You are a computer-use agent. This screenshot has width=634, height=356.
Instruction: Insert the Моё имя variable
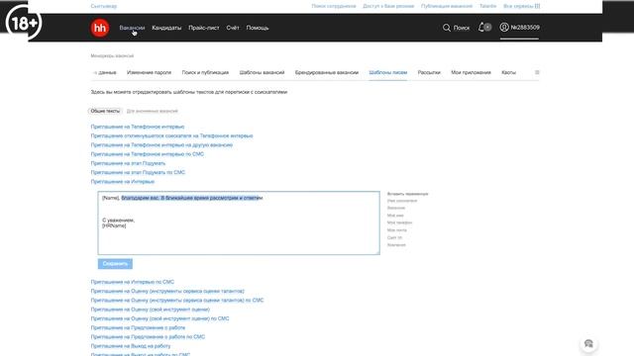pos(395,216)
